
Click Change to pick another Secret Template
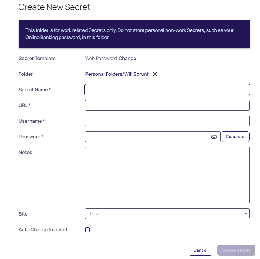click(127, 59)
